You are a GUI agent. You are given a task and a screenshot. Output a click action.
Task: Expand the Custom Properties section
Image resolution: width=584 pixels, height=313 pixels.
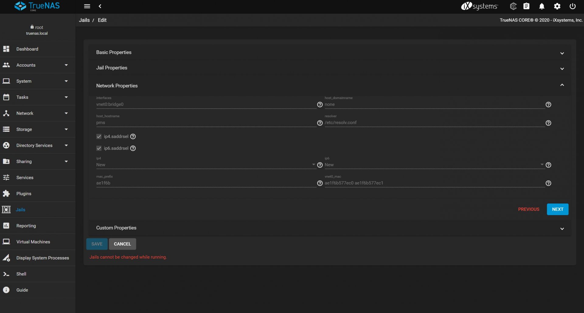(x=329, y=228)
